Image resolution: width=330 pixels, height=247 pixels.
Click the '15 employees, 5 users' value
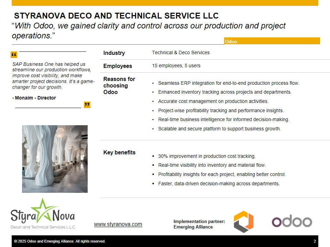[x=176, y=66]
